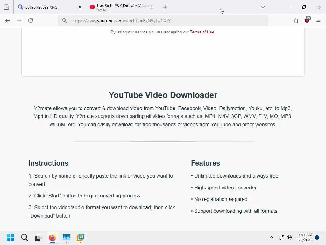Open the Windows Start menu
Viewport: 326px width, 245px height.
11,237
